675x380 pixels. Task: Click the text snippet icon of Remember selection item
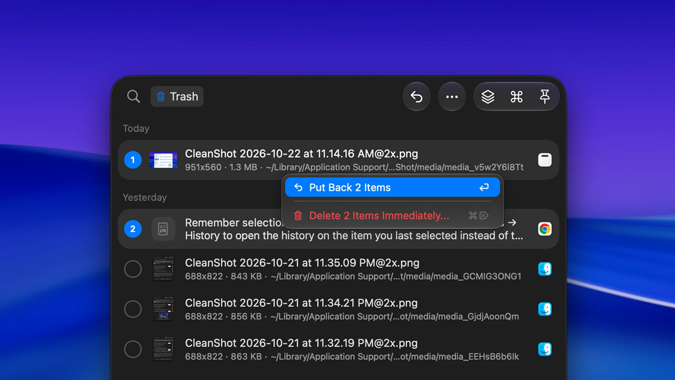click(x=163, y=229)
